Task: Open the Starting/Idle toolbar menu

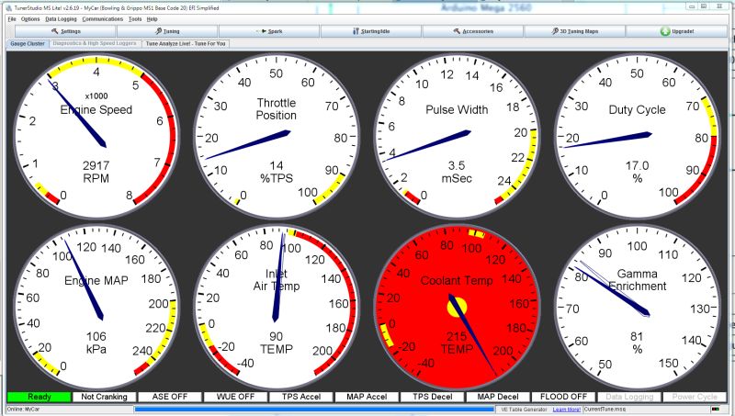Action: click(x=371, y=31)
